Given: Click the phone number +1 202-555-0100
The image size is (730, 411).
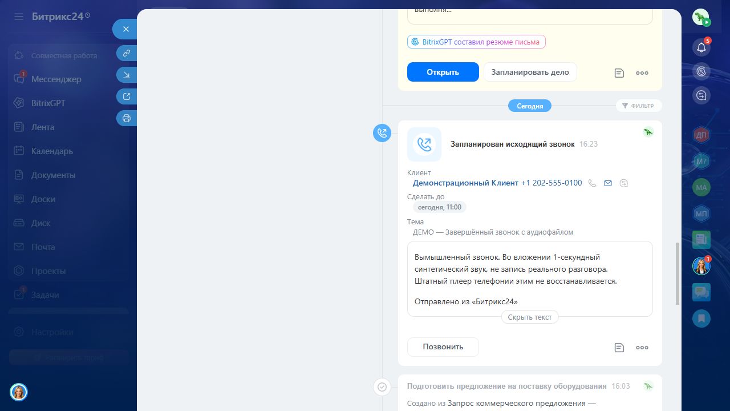Looking at the screenshot, I should pos(551,183).
